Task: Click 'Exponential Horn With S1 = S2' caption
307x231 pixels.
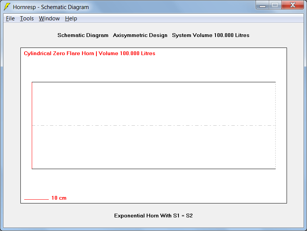Action: (x=153, y=216)
